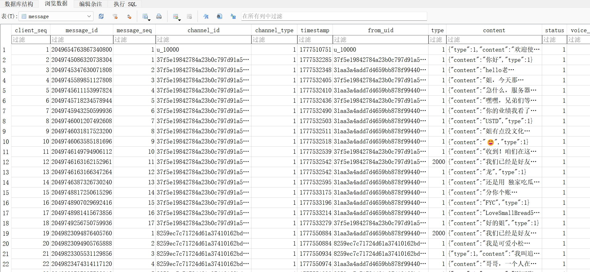590x272 pixels.
Task: Click the filter field under channel_id
Action: tap(204, 40)
